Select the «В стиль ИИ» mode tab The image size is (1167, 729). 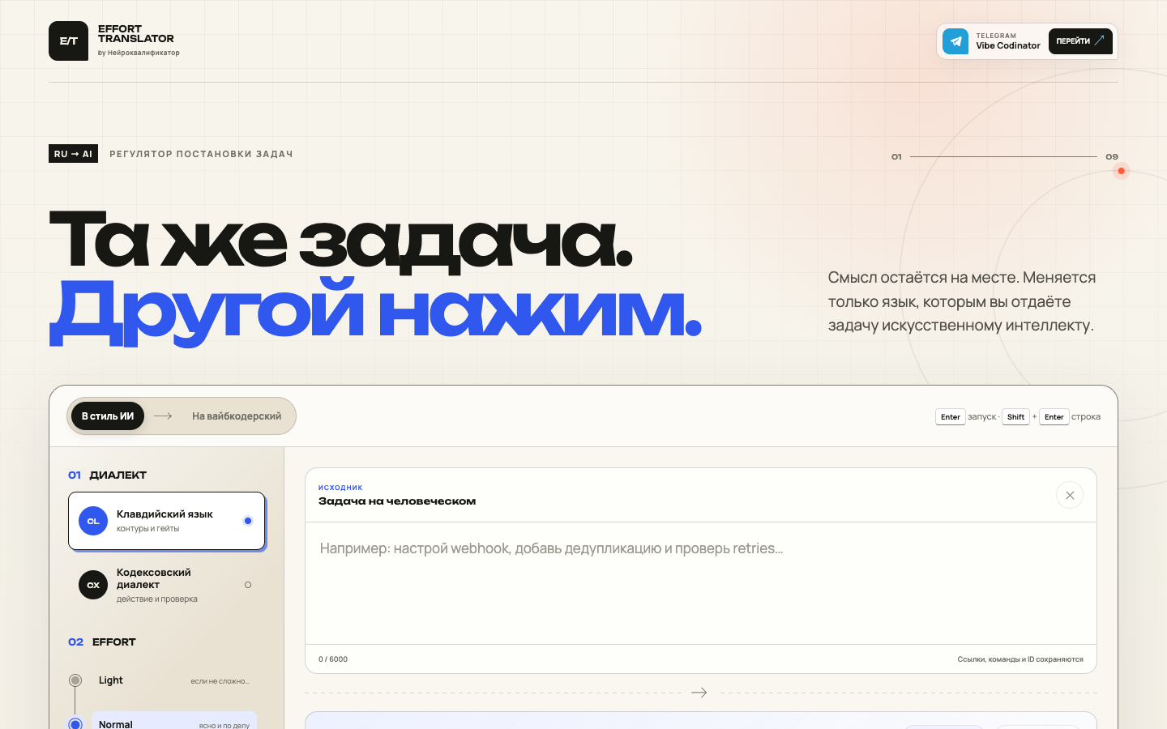(108, 416)
